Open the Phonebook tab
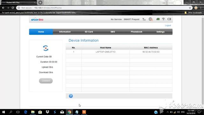This screenshot has height=115, width=204. coord(136,32)
